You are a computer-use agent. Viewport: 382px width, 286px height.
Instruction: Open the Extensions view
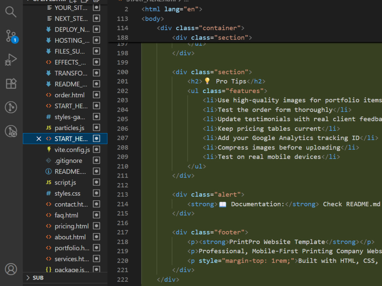(11, 84)
